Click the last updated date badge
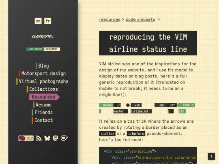 [43, 49]
